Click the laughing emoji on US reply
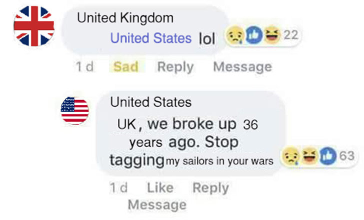 (309, 156)
